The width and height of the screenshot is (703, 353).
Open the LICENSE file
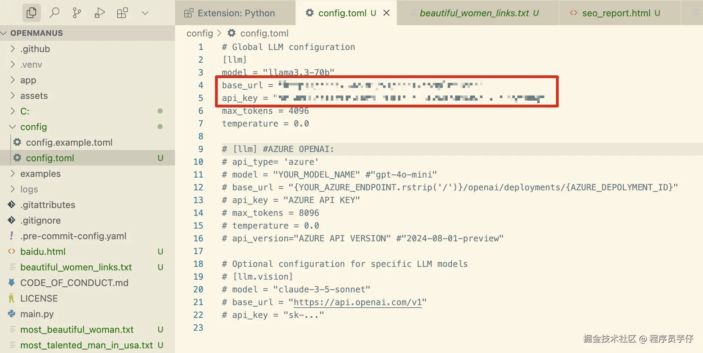tap(87, 298)
